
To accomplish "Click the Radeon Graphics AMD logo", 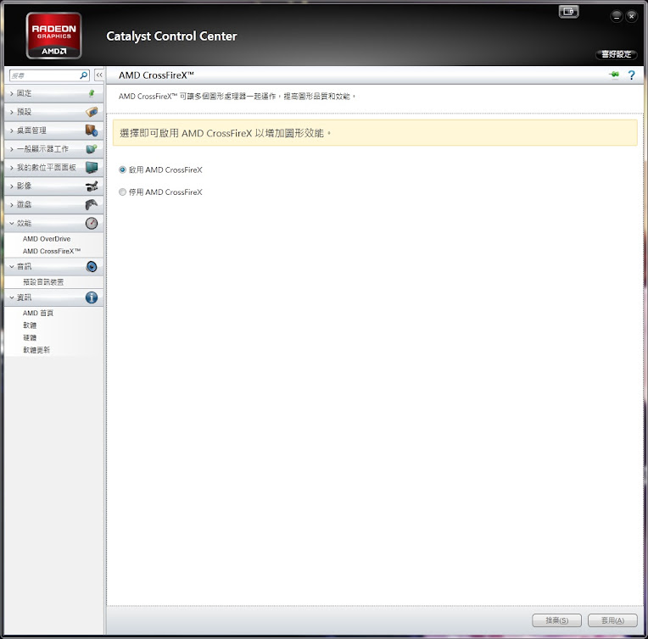I will [x=53, y=36].
